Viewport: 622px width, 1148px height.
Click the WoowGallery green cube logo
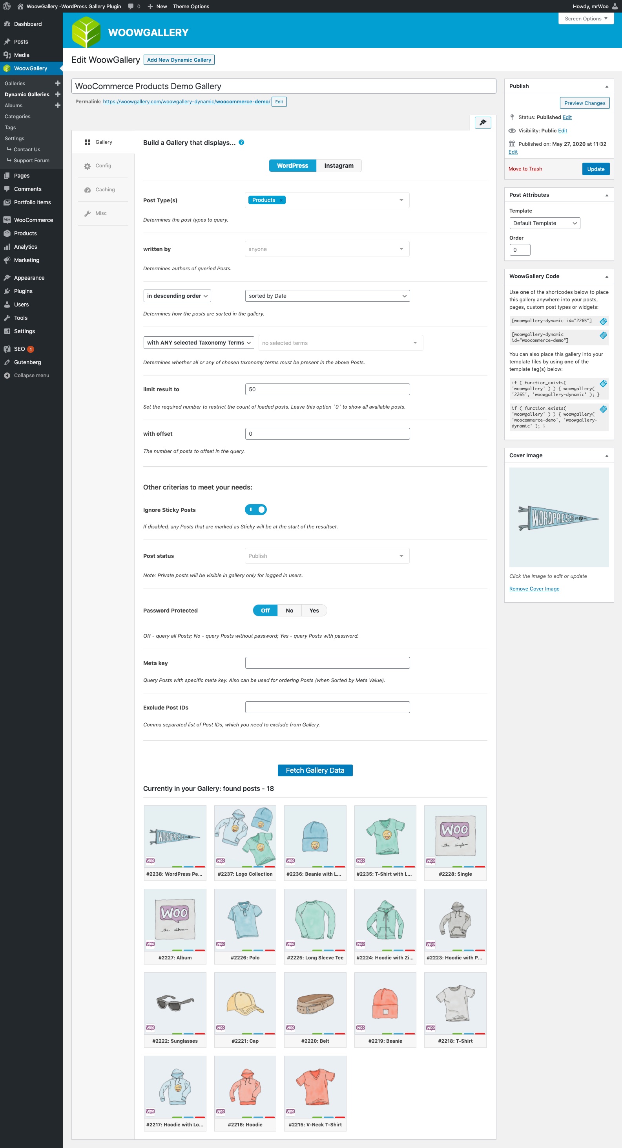pos(86,32)
